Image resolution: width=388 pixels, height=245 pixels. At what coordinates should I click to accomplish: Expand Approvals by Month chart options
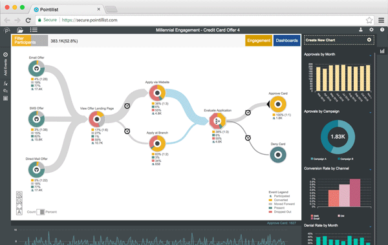tap(371, 55)
